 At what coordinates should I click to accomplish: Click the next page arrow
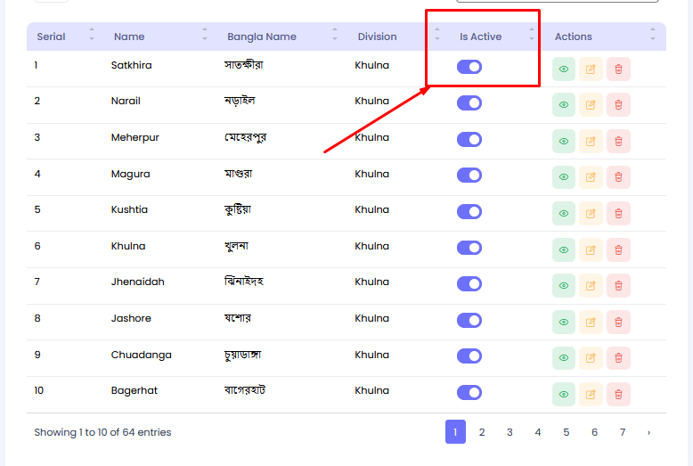point(648,432)
